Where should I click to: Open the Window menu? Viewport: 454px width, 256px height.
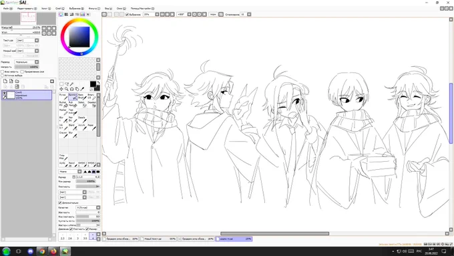(121, 9)
